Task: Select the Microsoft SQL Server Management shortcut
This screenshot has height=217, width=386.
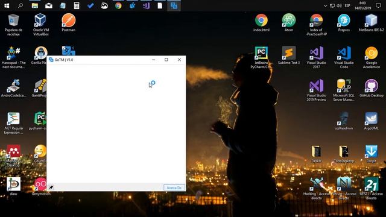Action: coord(344,90)
